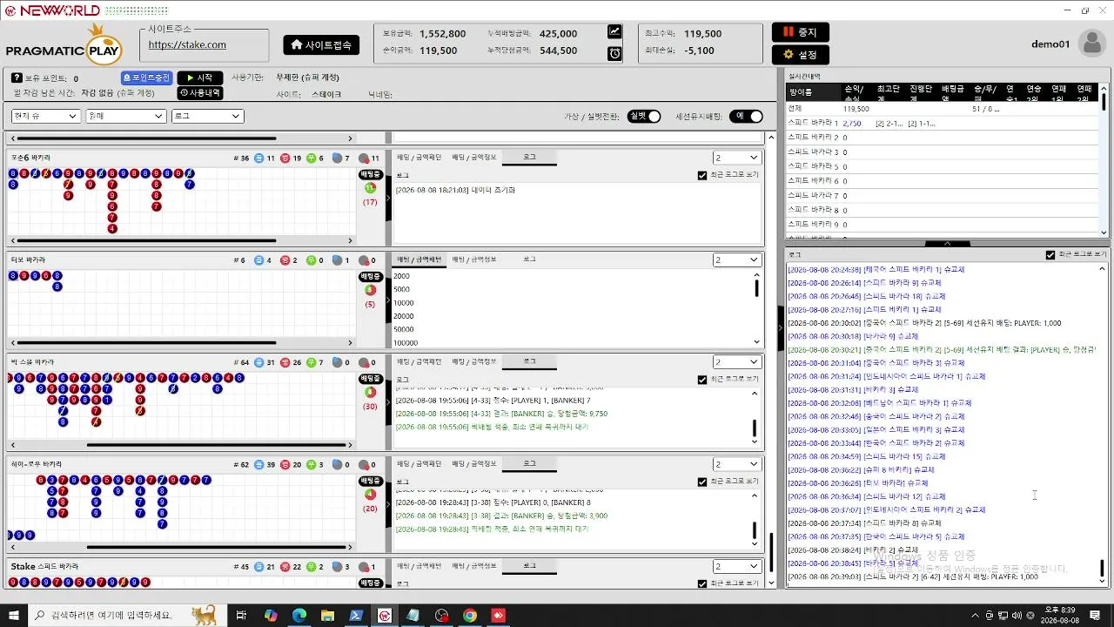Click the blue player count icon in 포춘6 바카라
This screenshot has height=627, width=1114.
pos(258,158)
